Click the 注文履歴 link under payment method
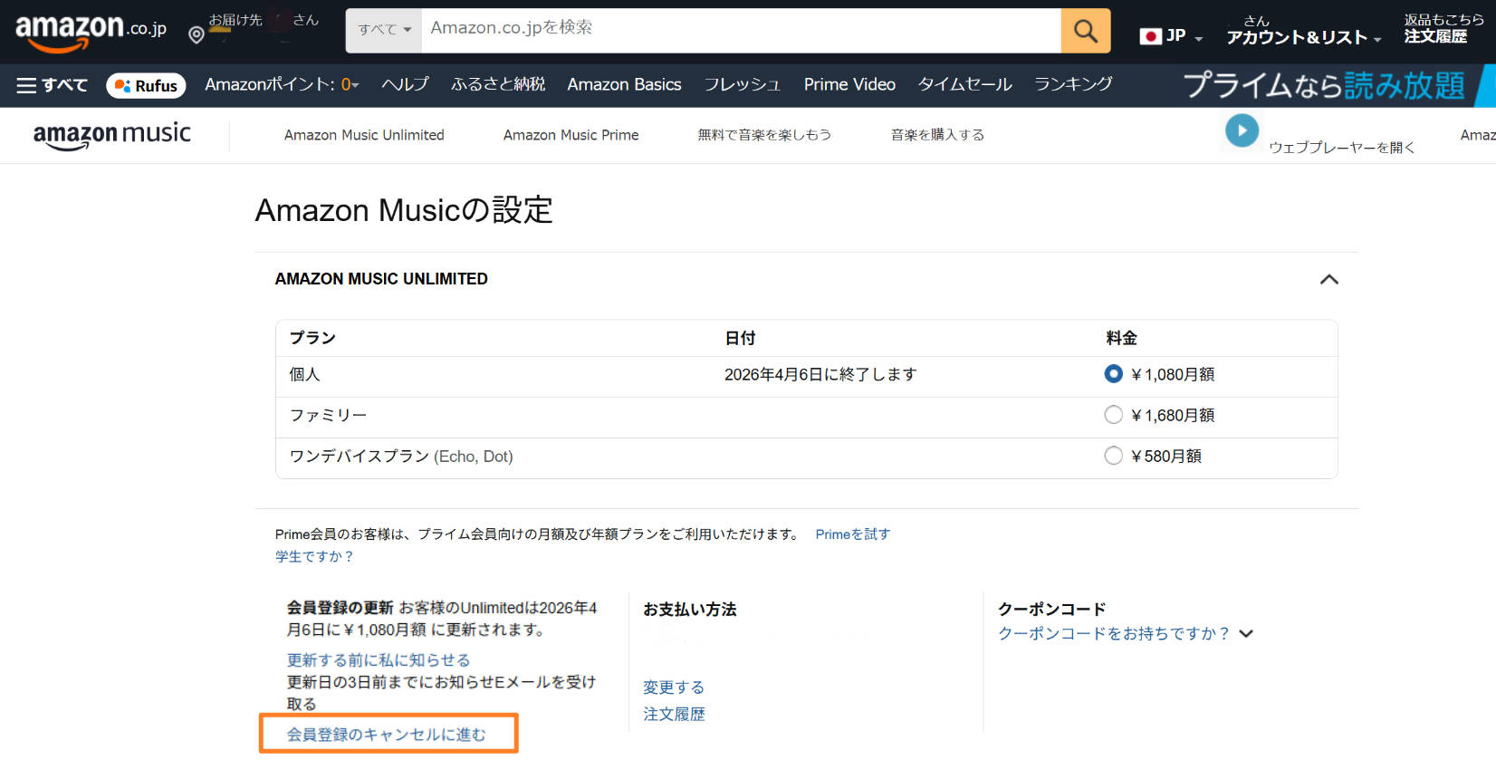Image resolution: width=1496 pixels, height=760 pixels. point(674,715)
